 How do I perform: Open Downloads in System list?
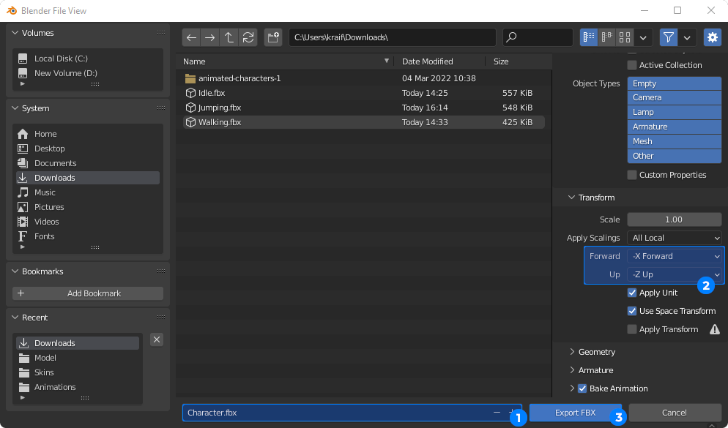[x=88, y=178]
